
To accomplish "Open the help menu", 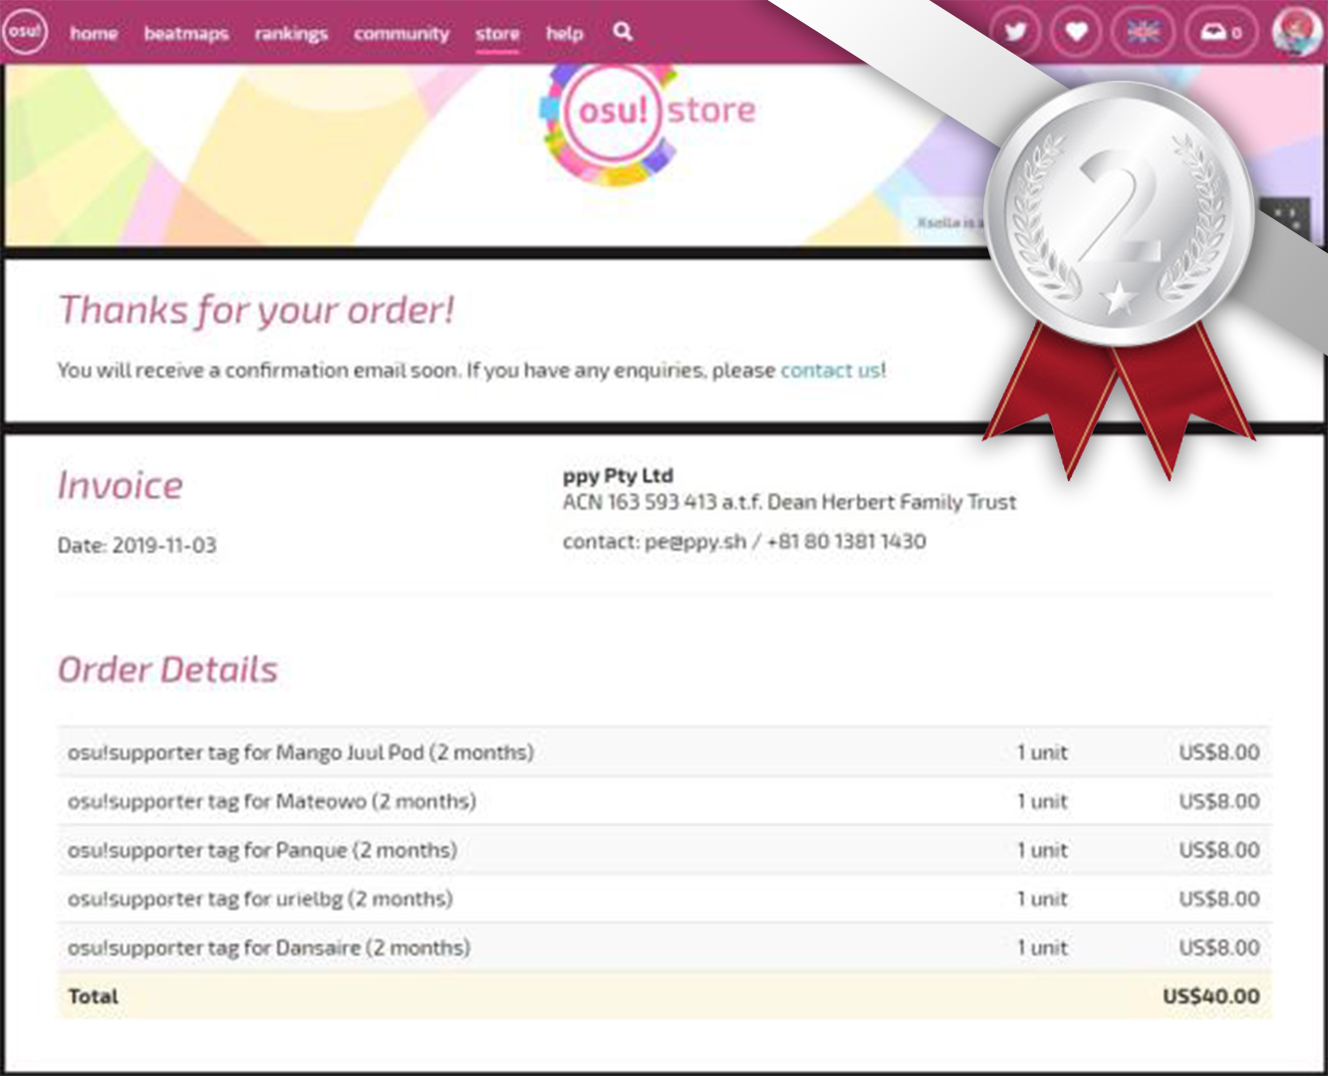I will [564, 33].
